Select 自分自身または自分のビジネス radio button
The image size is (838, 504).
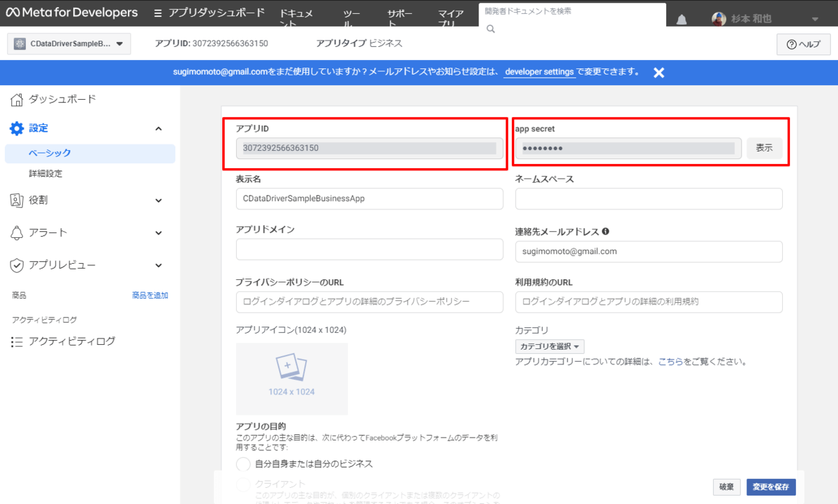pos(243,464)
